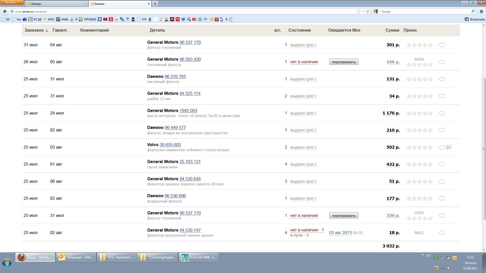Sort orders by the Заказано column arrow
486x273 pixels.
47,30
